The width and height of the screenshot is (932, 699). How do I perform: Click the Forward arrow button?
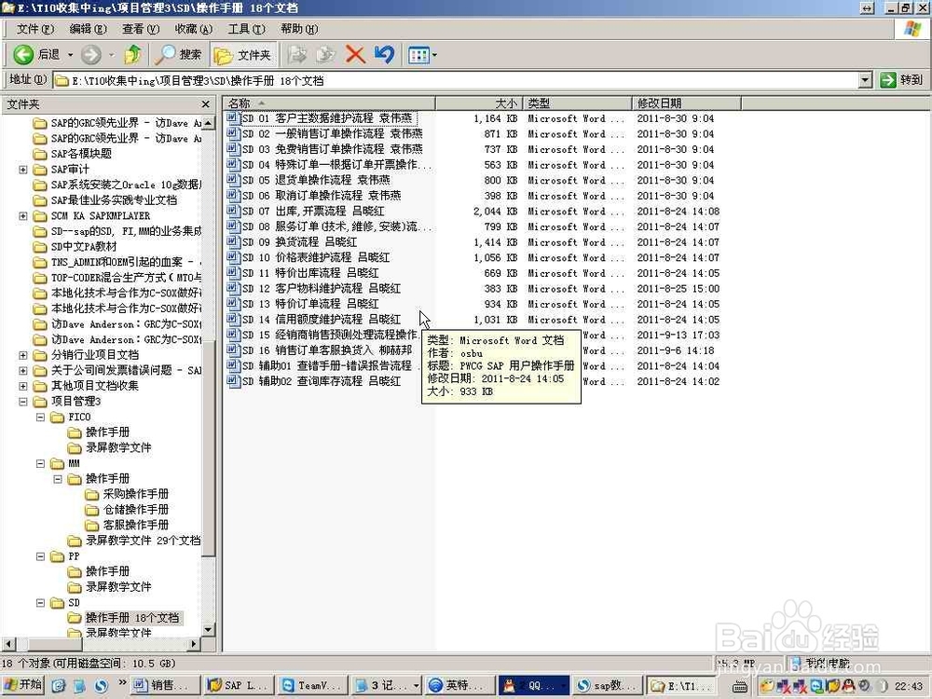coord(91,55)
